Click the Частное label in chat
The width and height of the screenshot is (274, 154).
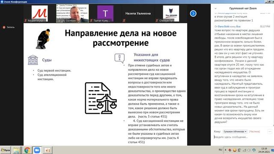[x=254, y=131]
